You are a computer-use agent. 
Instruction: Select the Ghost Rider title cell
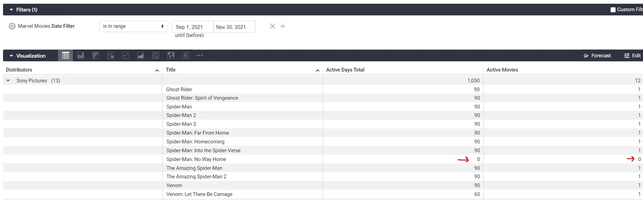point(179,89)
